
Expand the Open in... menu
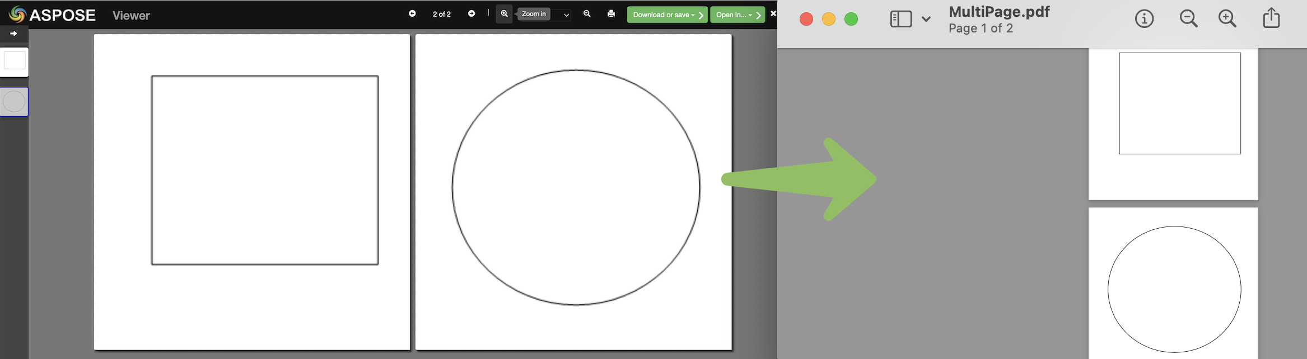click(x=737, y=15)
